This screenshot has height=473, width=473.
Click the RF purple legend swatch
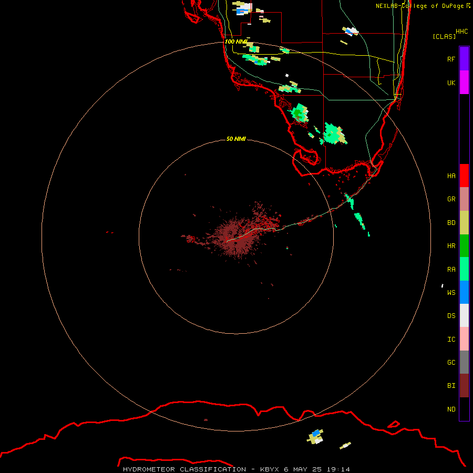pos(464,59)
